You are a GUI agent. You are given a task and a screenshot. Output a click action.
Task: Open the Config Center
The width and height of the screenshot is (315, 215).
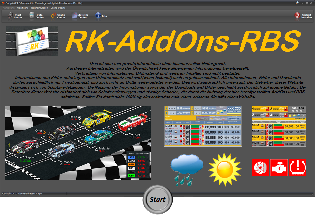pyautogui.click(x=58, y=16)
